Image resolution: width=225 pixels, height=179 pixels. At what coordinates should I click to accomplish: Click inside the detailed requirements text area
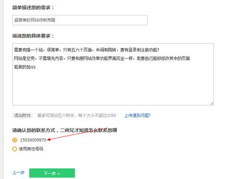coord(113,74)
